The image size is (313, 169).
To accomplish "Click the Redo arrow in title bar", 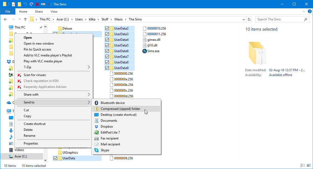I will pyautogui.click(x=31, y=4).
